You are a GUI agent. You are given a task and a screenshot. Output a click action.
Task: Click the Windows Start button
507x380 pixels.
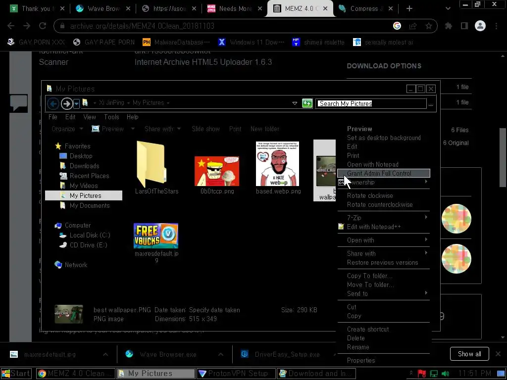pos(16,373)
